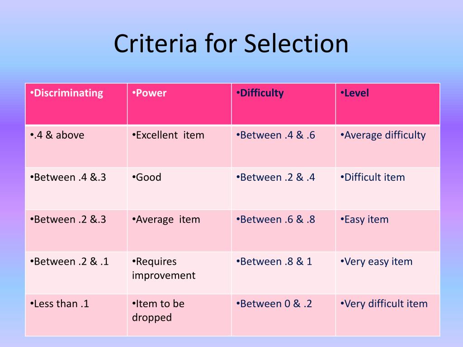This screenshot has height=347, width=463.
Task: Select the Between .8 & 1 cell
Action: pos(283,273)
